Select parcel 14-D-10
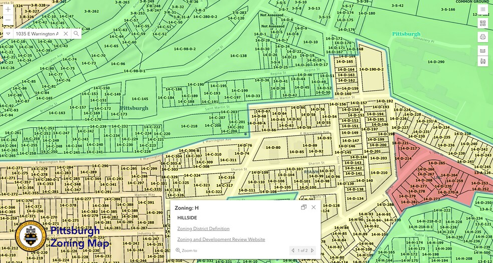The width and height of the screenshot is (493, 263). [x=310, y=42]
